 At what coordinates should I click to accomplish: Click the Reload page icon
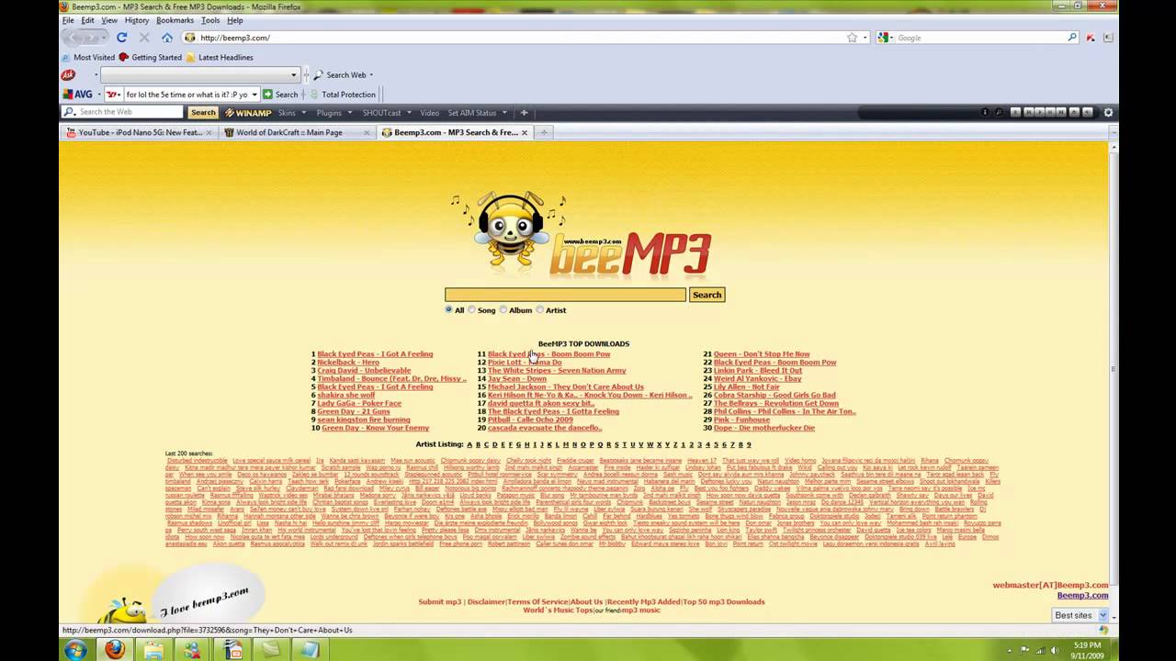(121, 38)
